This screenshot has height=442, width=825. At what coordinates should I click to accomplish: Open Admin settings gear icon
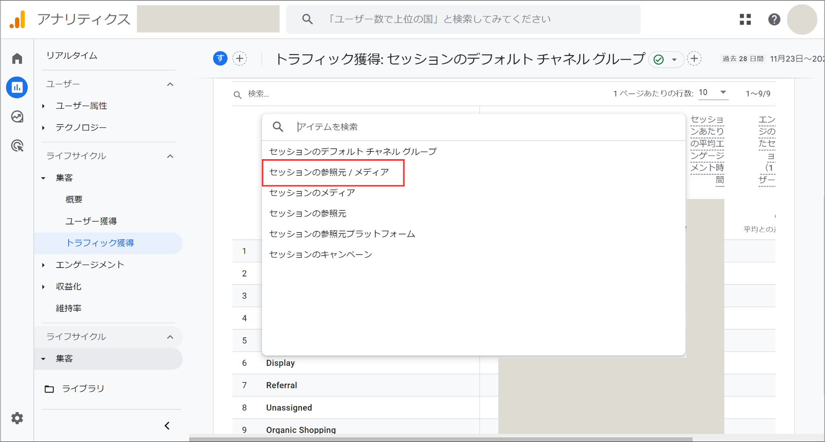pos(17,418)
